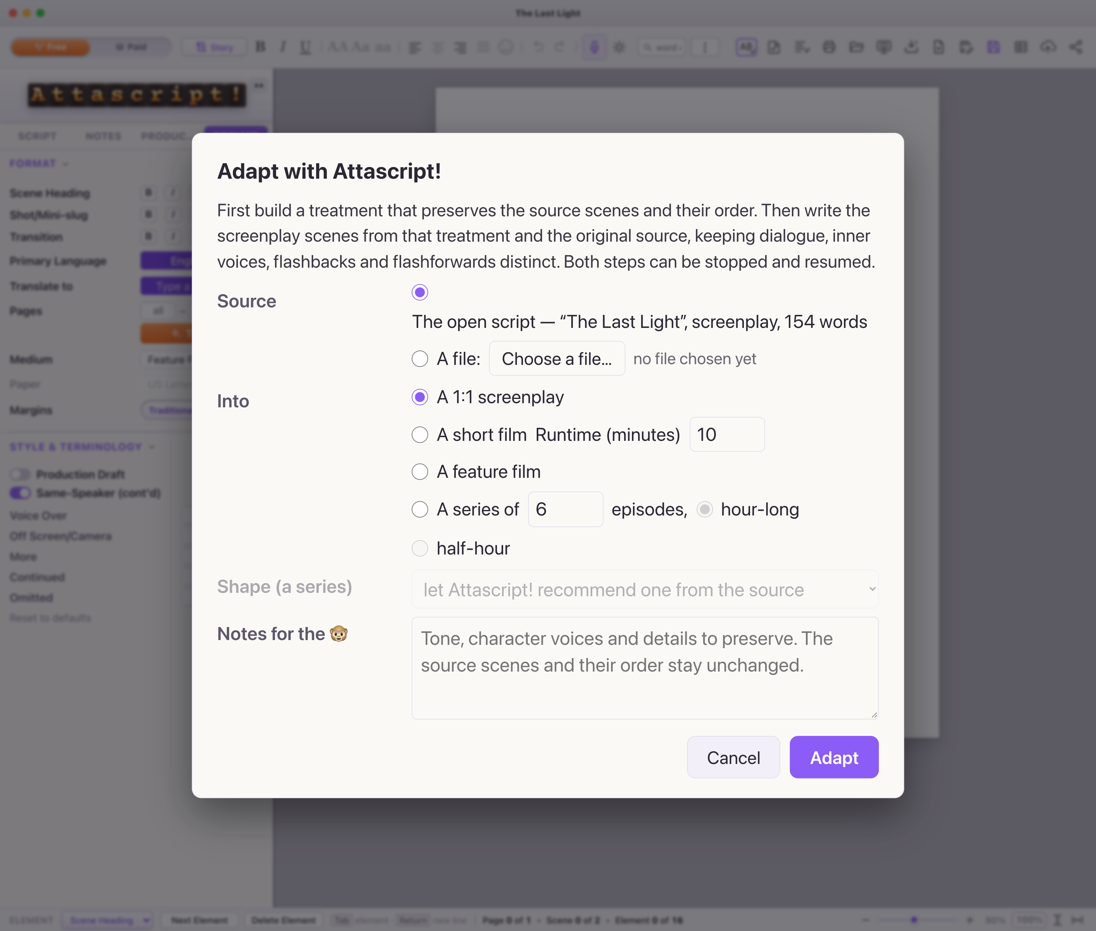1096x931 pixels.
Task: Select the half-hour episode radio
Action: click(x=420, y=548)
